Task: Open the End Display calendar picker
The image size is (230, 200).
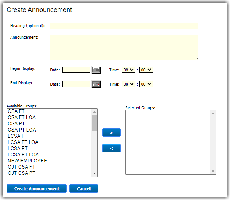Action: 96,84
